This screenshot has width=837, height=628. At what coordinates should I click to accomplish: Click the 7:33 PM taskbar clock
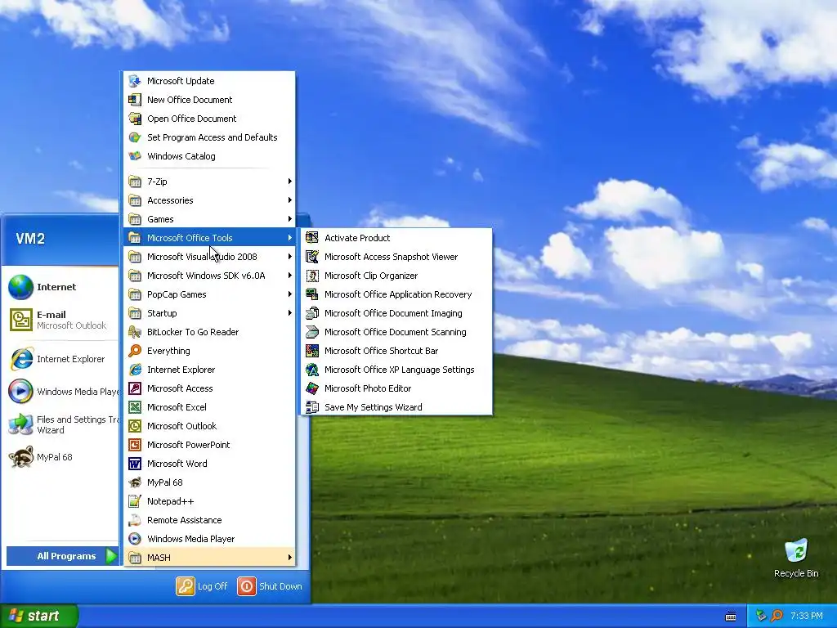point(806,617)
